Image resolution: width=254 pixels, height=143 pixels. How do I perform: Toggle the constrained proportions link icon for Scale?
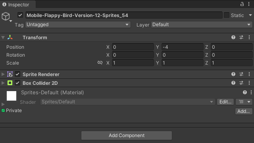(100, 63)
